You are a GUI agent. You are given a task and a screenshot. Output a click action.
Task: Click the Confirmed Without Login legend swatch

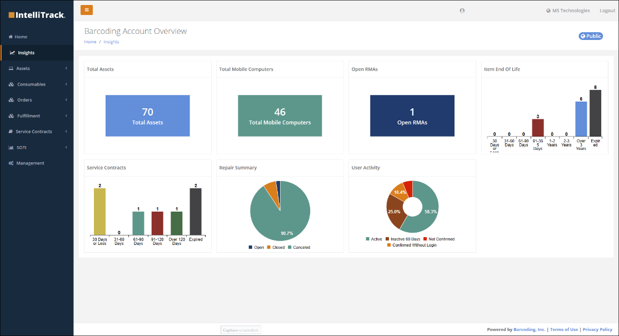(x=389, y=245)
